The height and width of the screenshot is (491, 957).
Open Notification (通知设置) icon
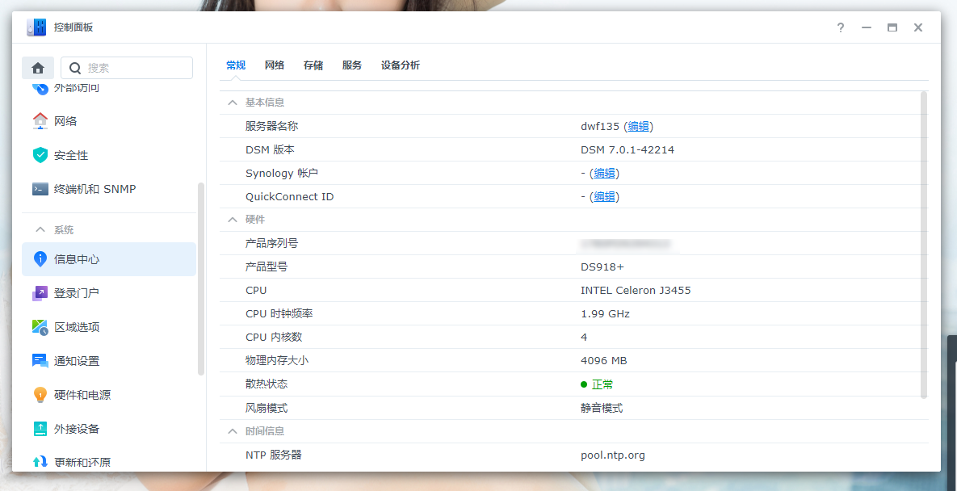click(40, 361)
